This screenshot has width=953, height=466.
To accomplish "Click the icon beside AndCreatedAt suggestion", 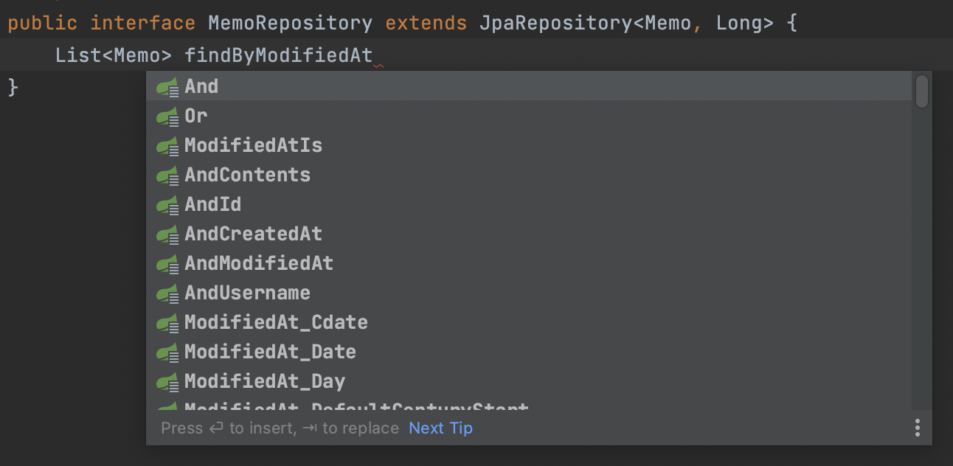I will [167, 234].
